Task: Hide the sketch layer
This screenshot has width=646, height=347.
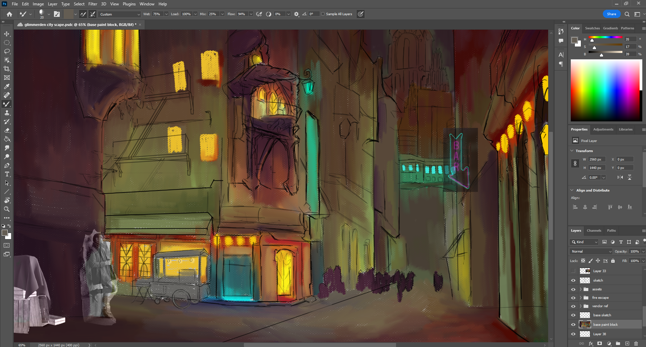Action: 573,280
